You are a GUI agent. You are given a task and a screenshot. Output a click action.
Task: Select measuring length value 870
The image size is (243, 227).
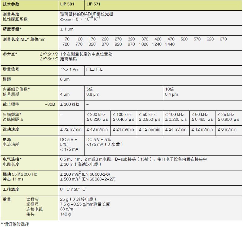point(105,44)
